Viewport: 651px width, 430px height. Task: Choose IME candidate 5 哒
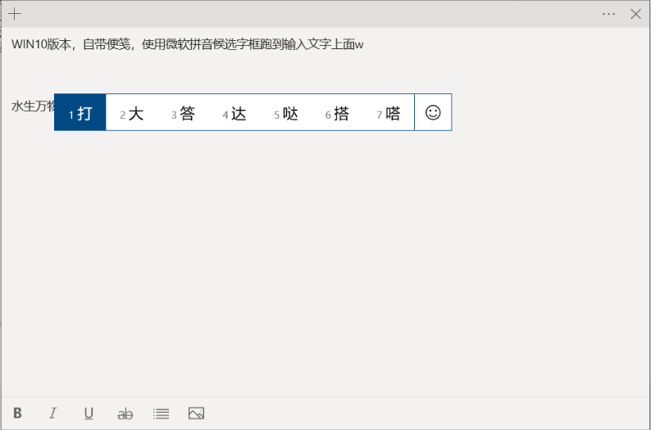click(x=286, y=113)
